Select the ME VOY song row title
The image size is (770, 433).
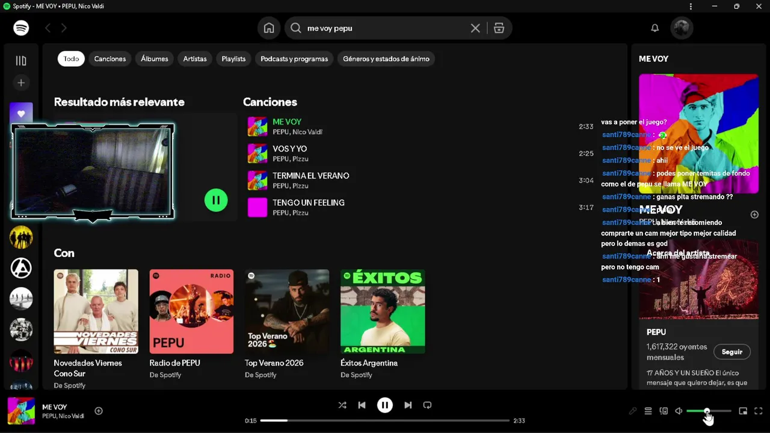click(287, 121)
